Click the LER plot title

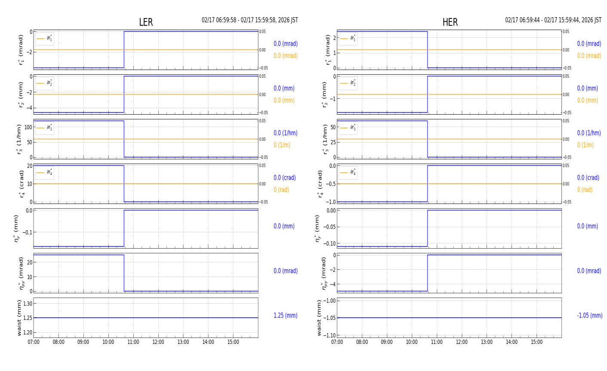pos(146,22)
